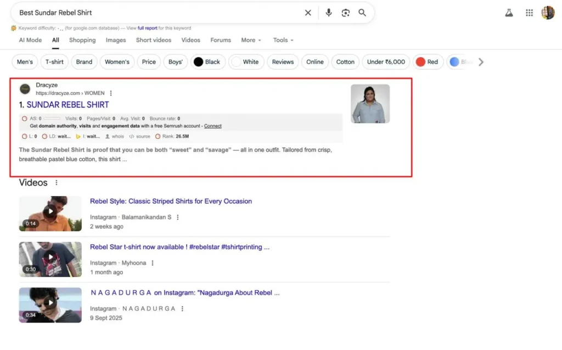The height and width of the screenshot is (350, 562).
Task: Click the magnifying glass search icon
Action: pos(362,13)
